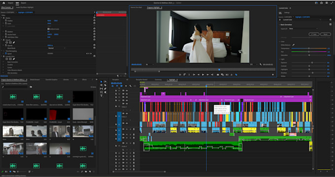The height and width of the screenshot is (177, 335).
Task: Select the Type tool in toolbar
Action: (101, 96)
